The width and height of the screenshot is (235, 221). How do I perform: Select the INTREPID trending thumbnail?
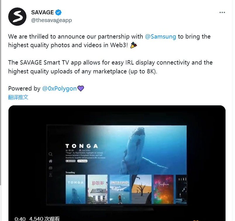120,189
